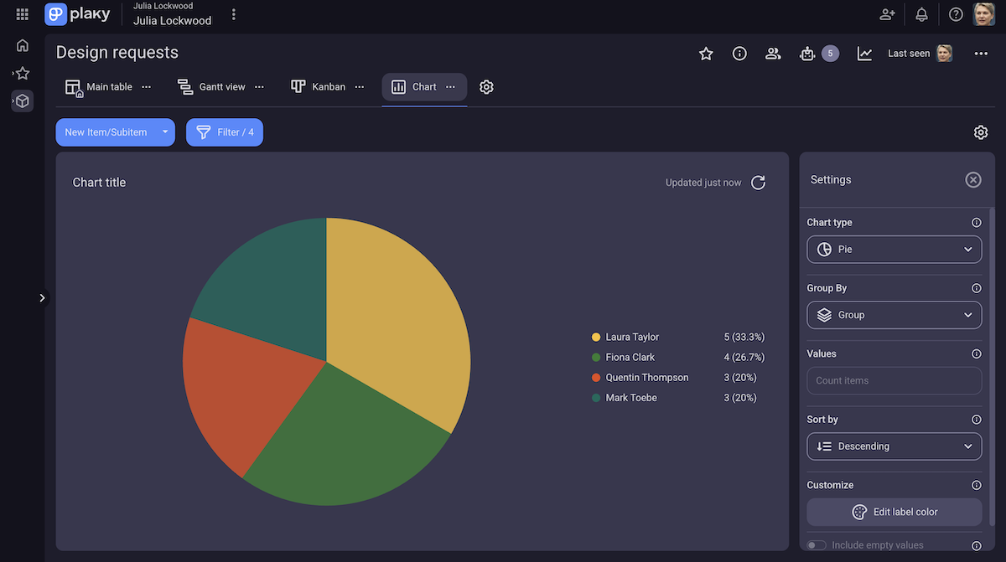Open the Chart type dropdown showing Pie
Viewport: 1006px width, 562px height.
894,249
